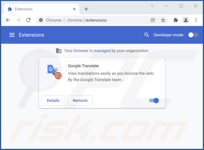Click the Developer mode label

(168, 35)
